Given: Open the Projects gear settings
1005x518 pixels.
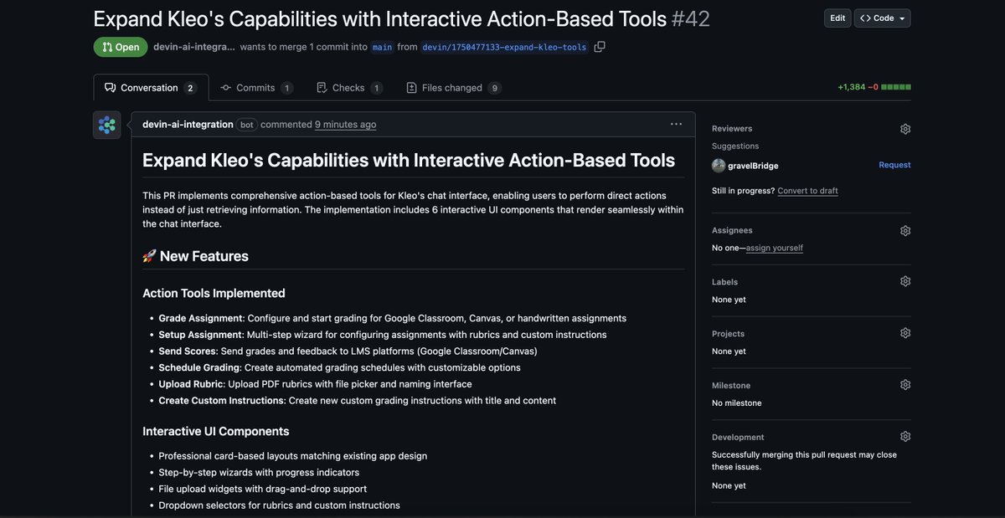Looking at the screenshot, I should (905, 333).
